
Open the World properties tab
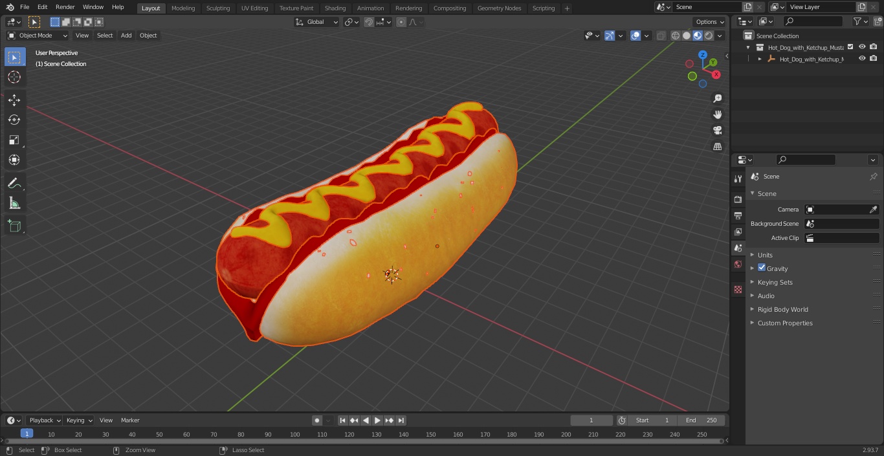738,264
